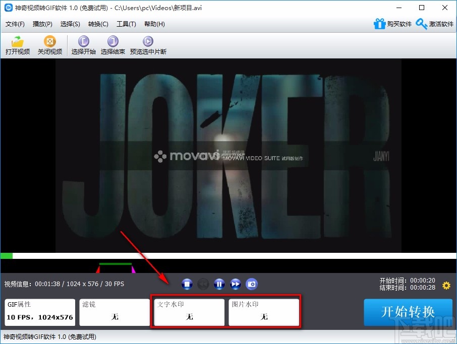Image resolution: width=457 pixels, height=344 pixels.
Task: Open the 文字水印 settings panel
Action: coord(189,312)
